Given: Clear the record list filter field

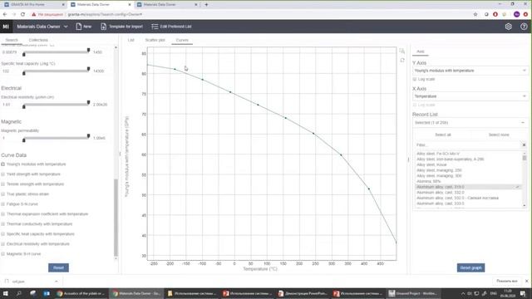Looking at the screenshot, I should pos(524,145).
